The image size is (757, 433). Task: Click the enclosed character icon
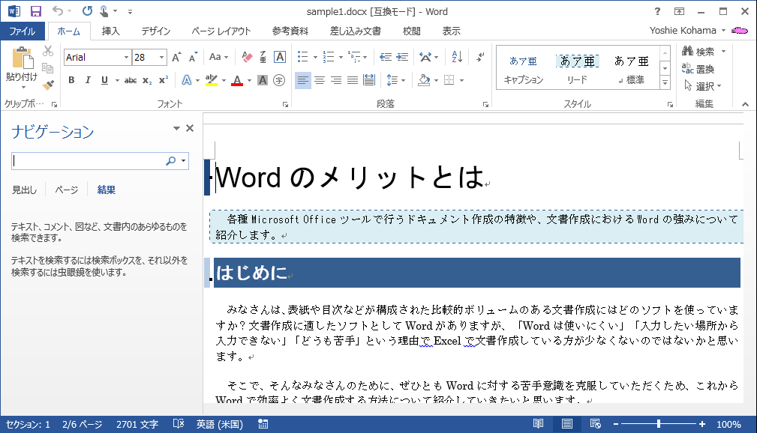279,80
